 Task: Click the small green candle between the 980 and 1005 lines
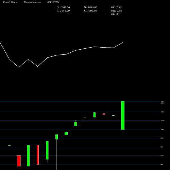pos(66,133)
